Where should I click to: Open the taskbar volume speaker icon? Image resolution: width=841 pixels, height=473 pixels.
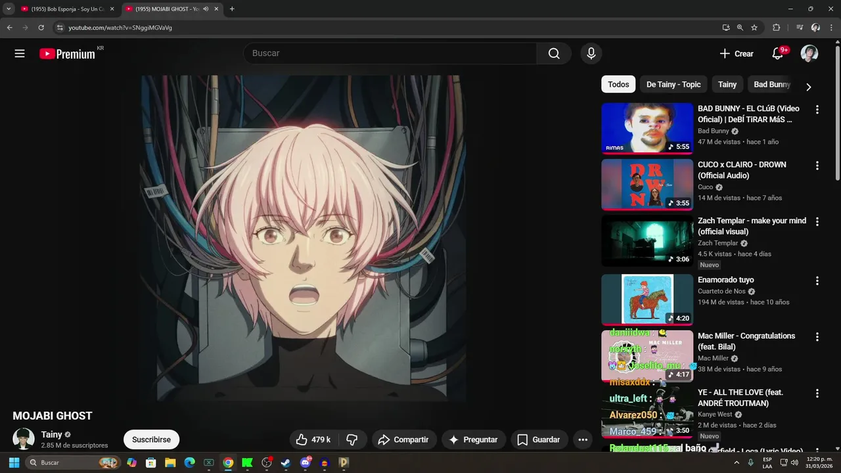[x=794, y=462]
